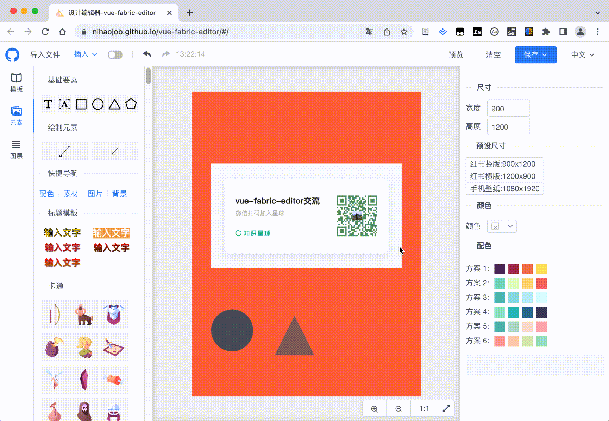The image size is (609, 421).
Task: Add a rectangle shape
Action: 81,104
